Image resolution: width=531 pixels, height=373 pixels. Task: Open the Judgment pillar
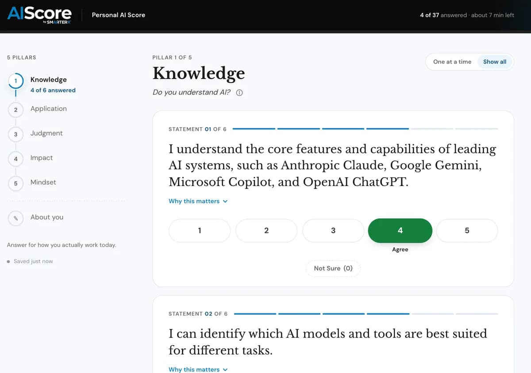point(46,133)
